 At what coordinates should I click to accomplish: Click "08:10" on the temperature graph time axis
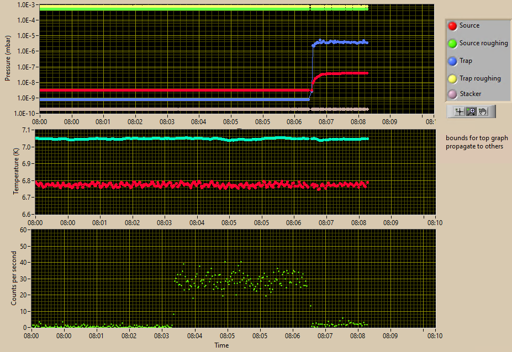click(435, 223)
